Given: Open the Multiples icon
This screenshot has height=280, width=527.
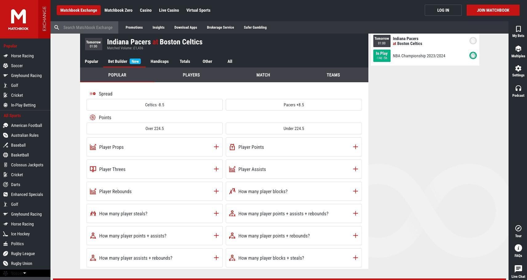Looking at the screenshot, I should tap(518, 49).
